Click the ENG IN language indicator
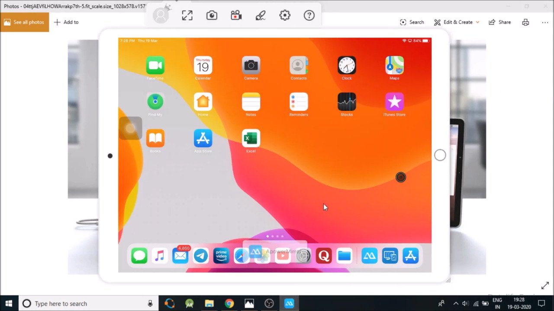This screenshot has width=554, height=311. point(497,303)
